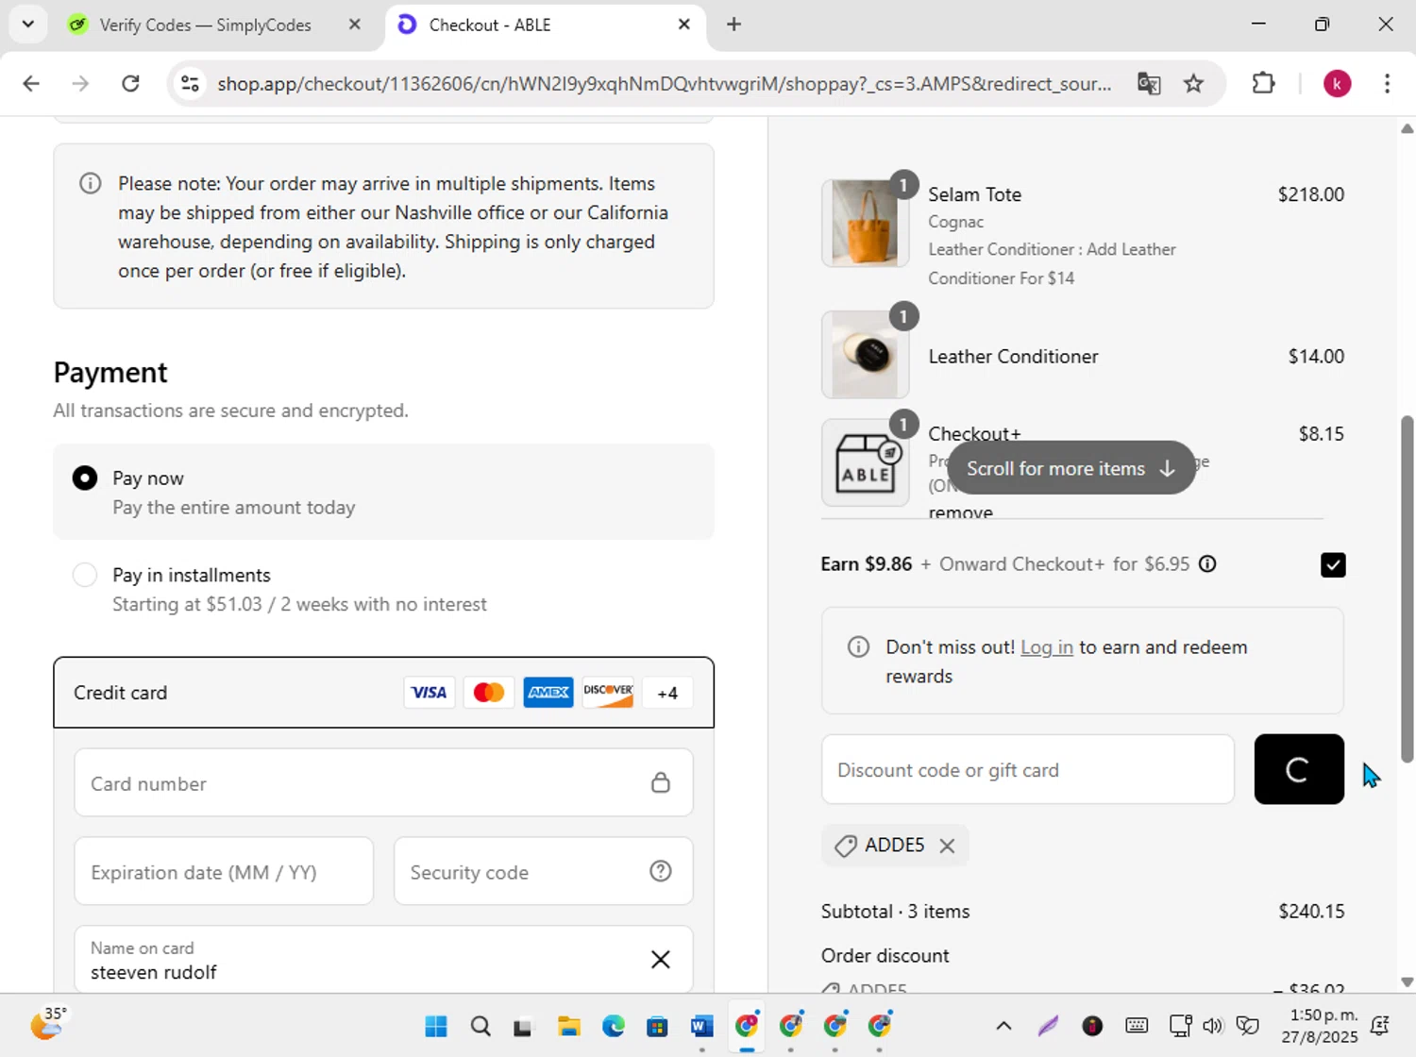Screen dimensions: 1416x1057
Task: Click Scroll for more items button
Action: pos(1071,468)
